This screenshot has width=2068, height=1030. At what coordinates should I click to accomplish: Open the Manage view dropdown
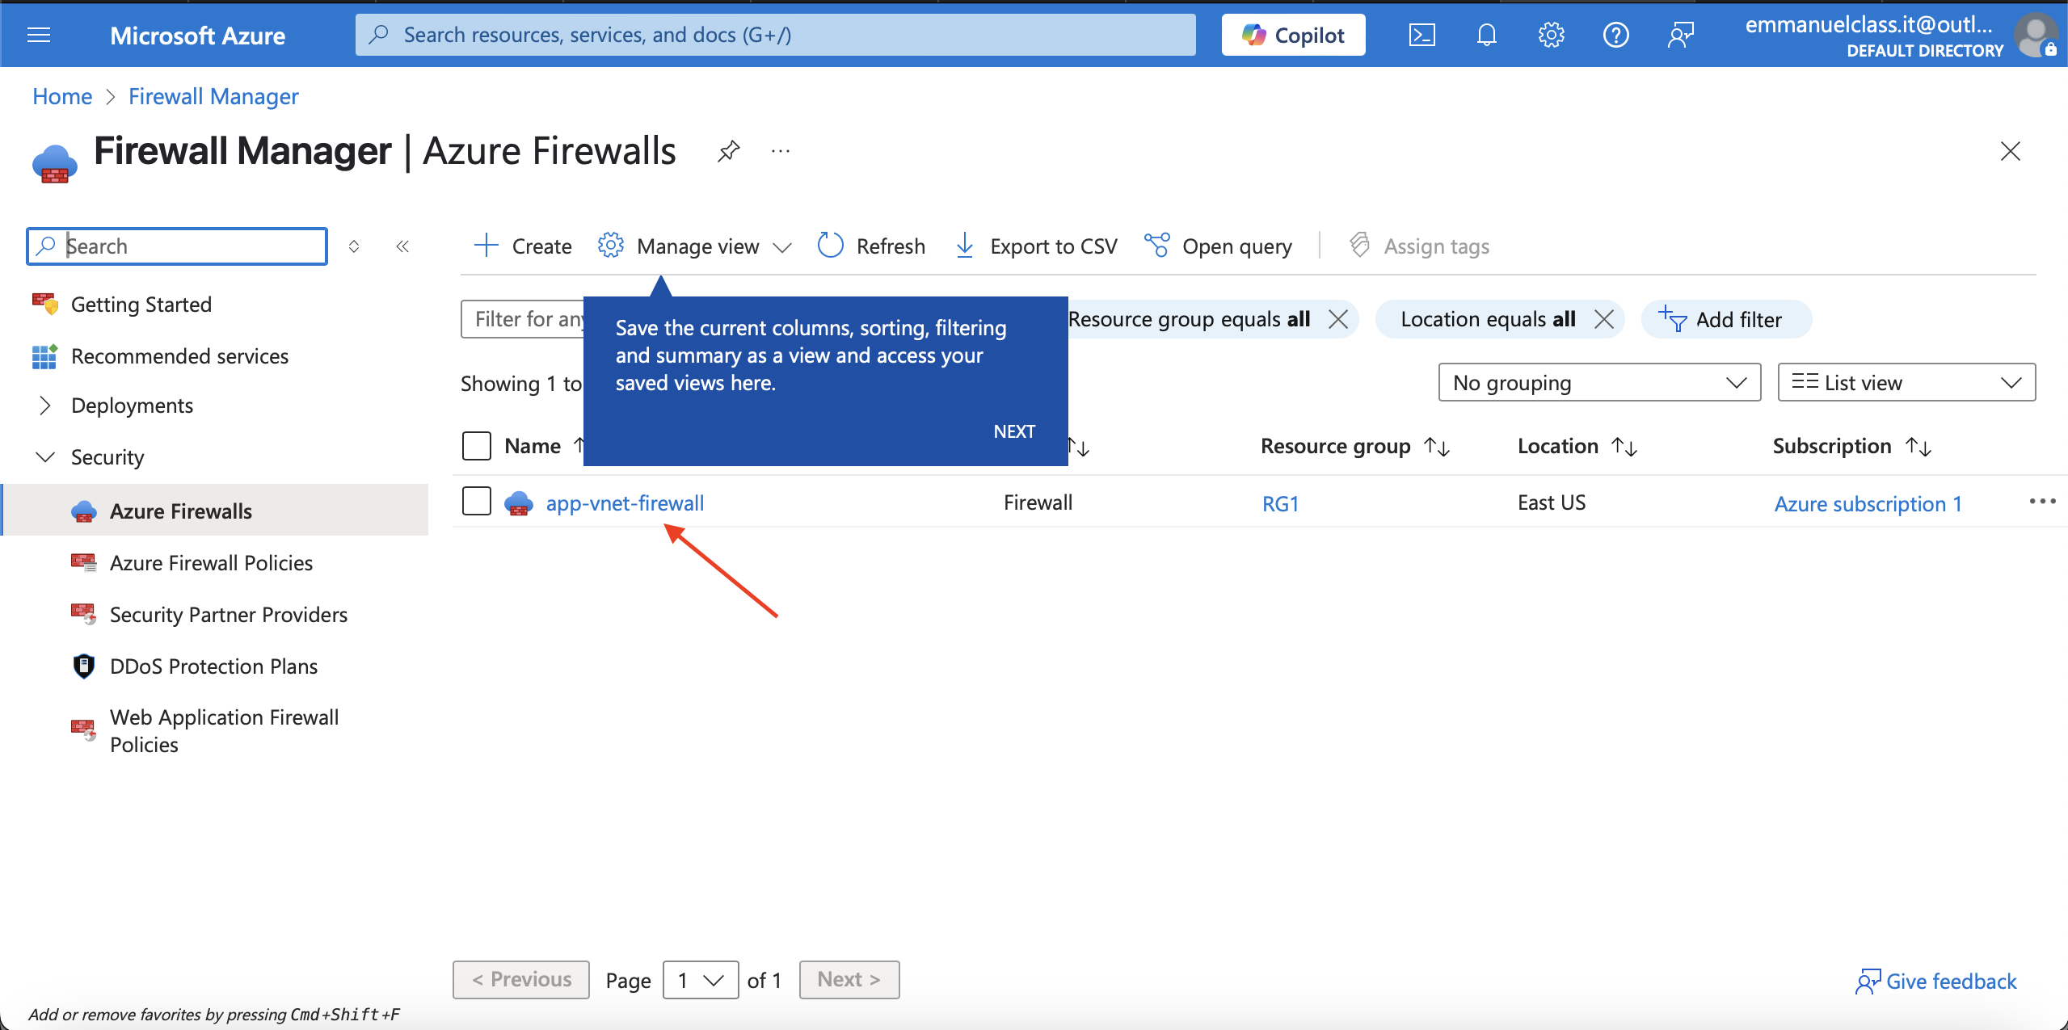point(695,246)
